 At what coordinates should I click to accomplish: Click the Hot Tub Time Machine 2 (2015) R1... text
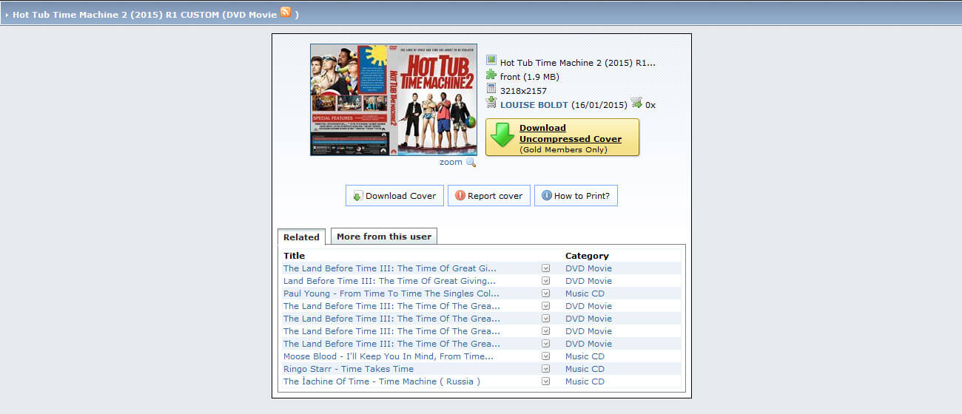[578, 63]
